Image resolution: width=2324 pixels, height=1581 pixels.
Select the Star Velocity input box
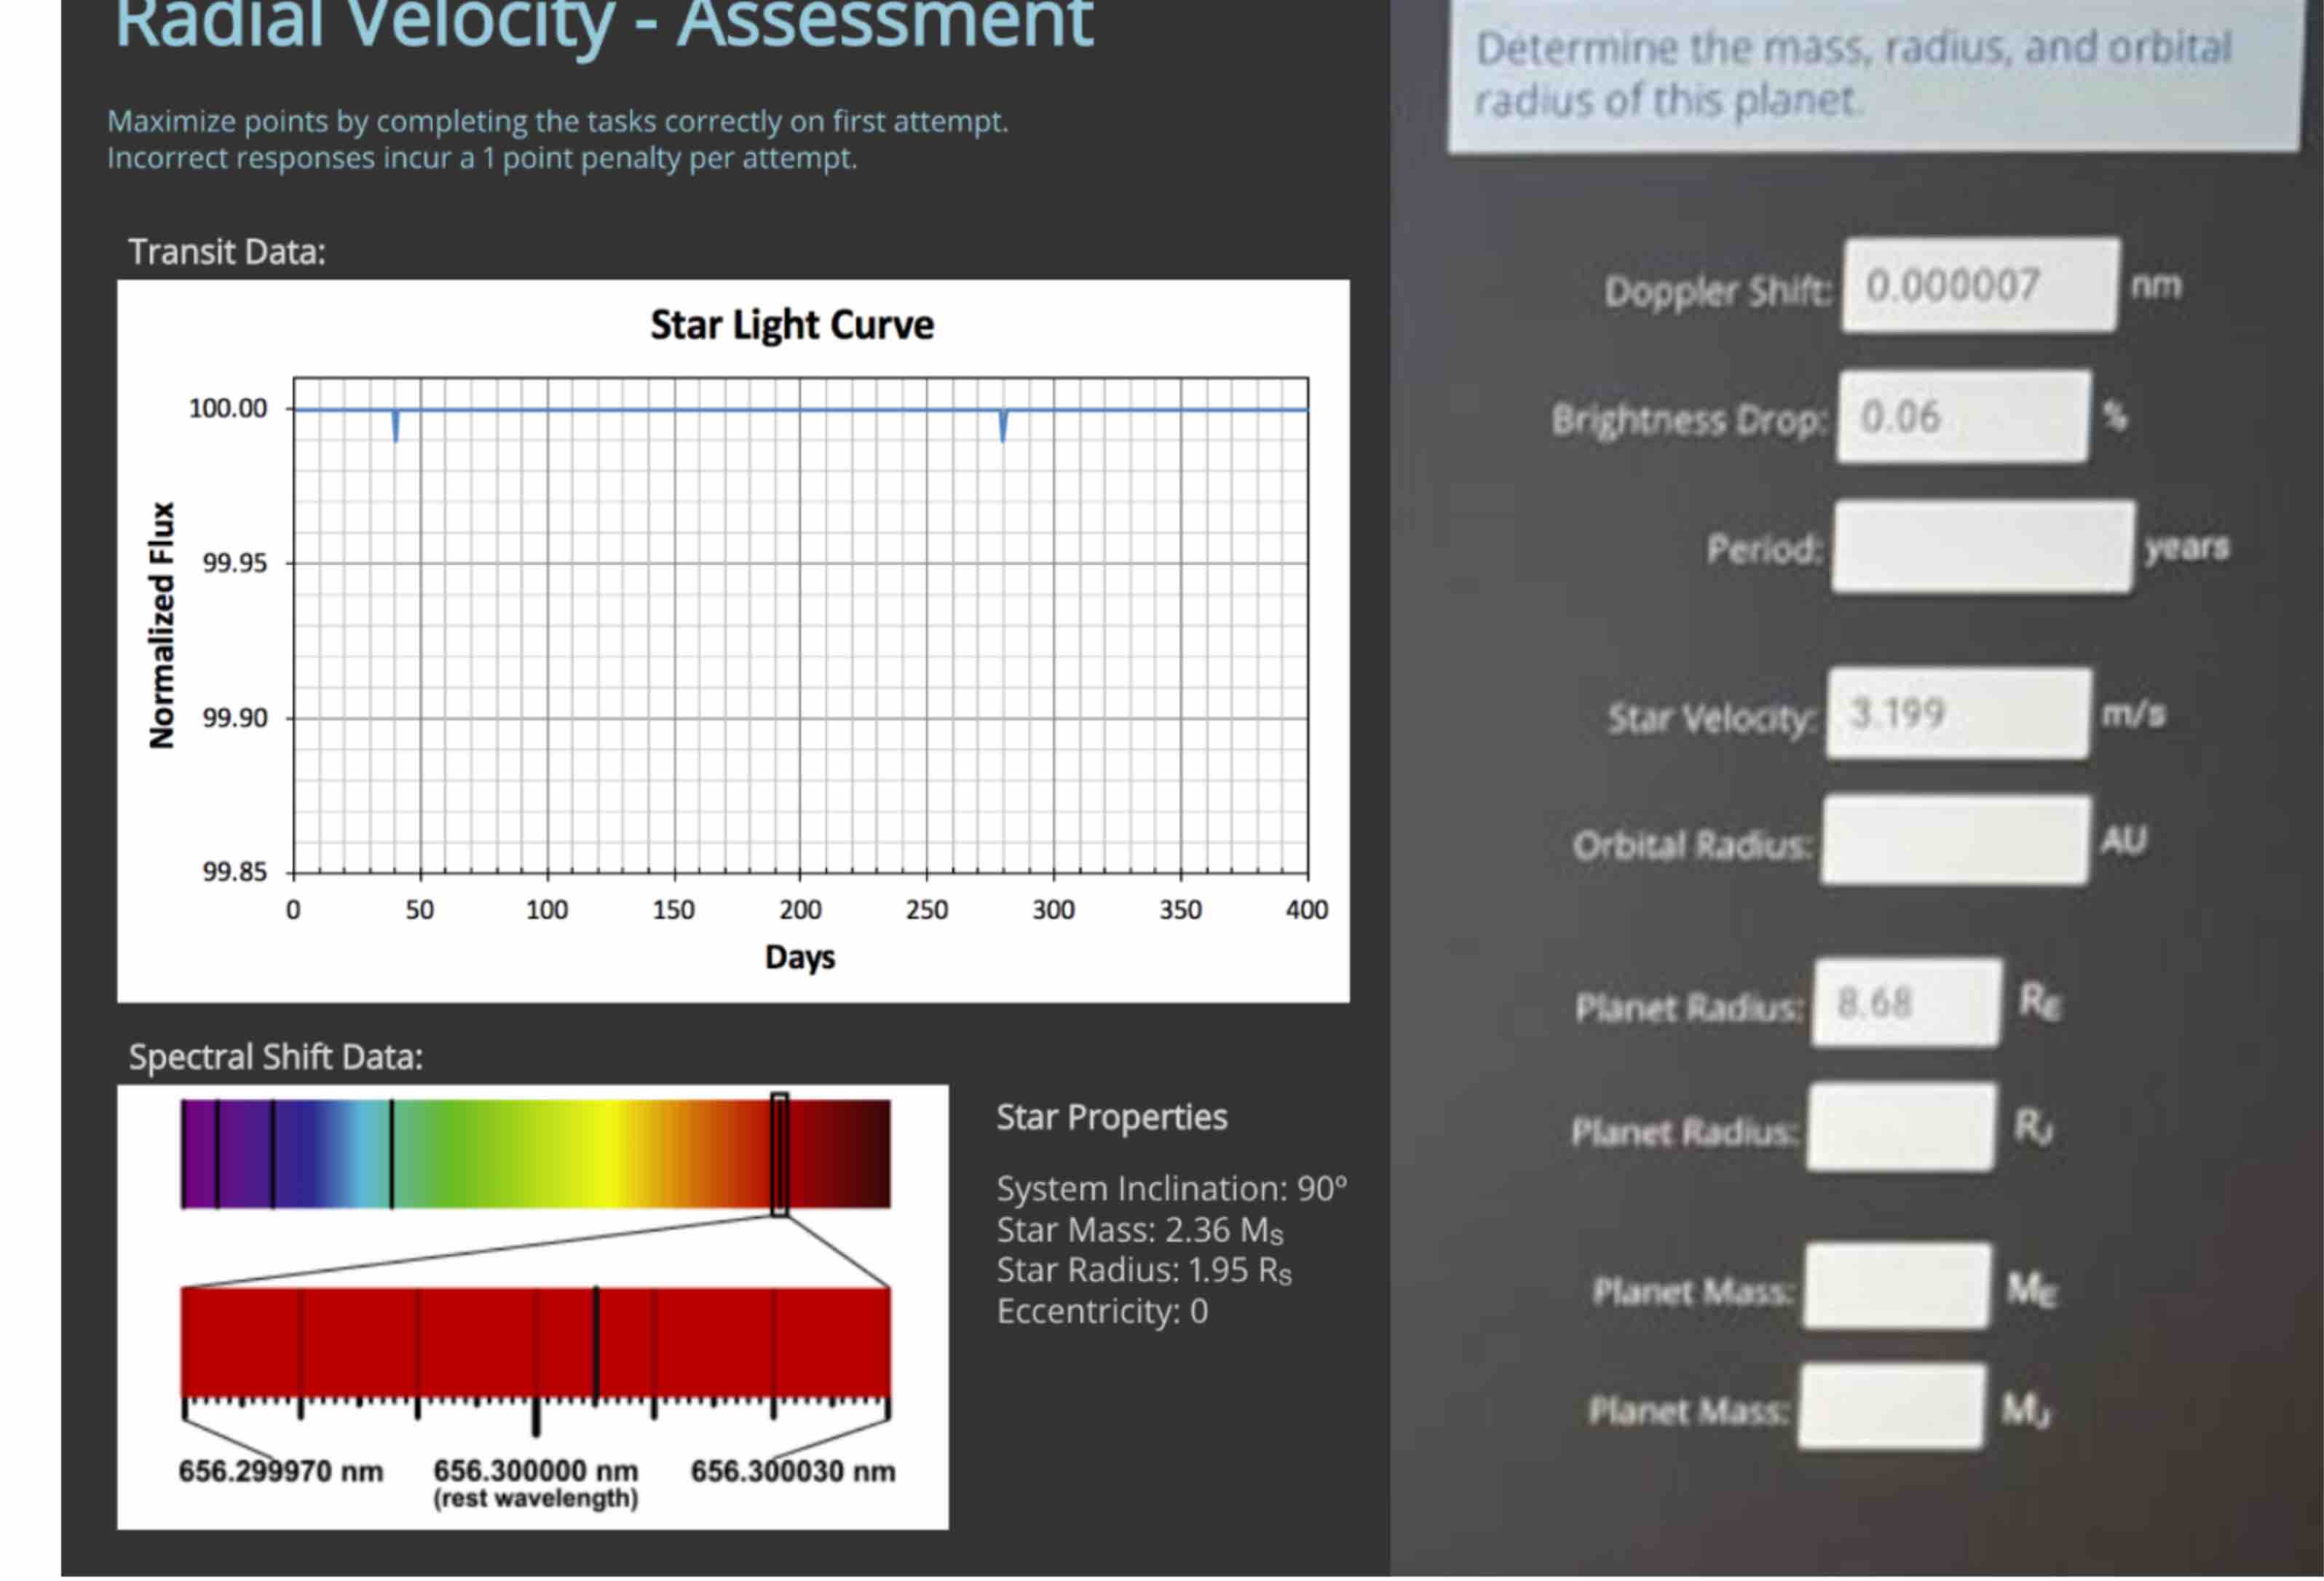click(1957, 714)
